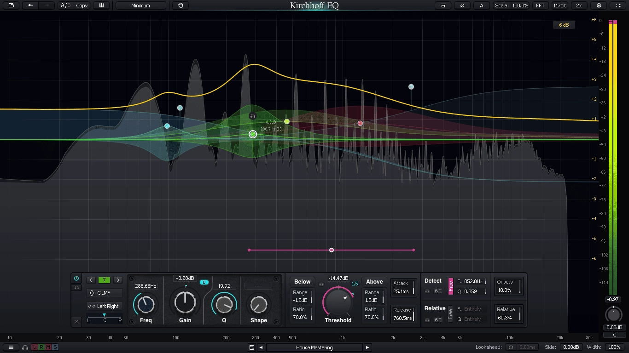The height and width of the screenshot is (353, 629).
Task: Switch the A/B comparison state
Action: [66, 6]
